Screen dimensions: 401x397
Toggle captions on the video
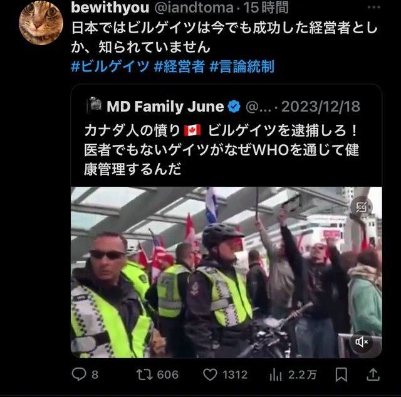pyautogui.click(x=362, y=207)
